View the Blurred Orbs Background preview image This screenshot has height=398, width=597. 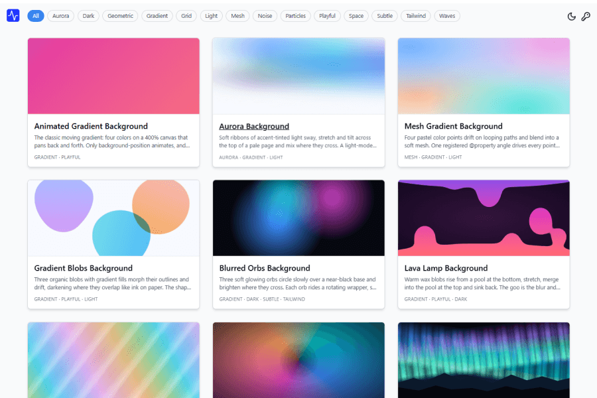point(298,218)
